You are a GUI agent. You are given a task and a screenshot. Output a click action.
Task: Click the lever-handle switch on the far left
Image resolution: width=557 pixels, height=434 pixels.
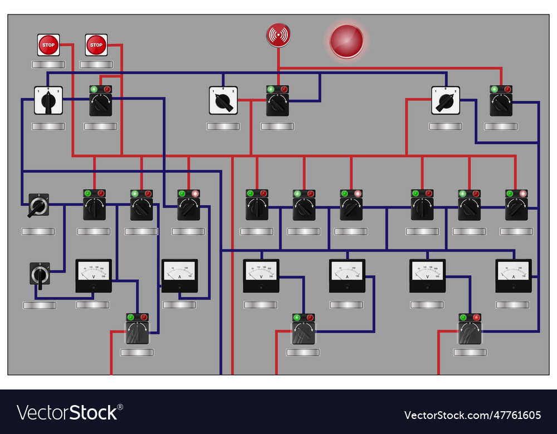click(38, 206)
